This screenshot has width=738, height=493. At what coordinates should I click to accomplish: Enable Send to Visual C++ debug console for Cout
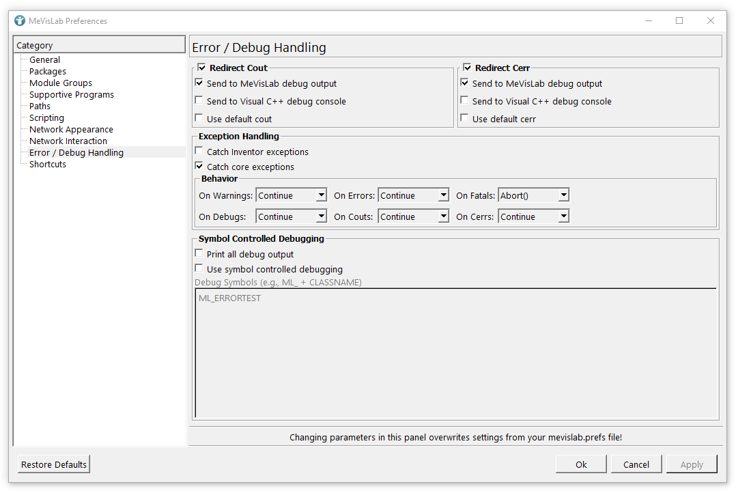pyautogui.click(x=199, y=101)
